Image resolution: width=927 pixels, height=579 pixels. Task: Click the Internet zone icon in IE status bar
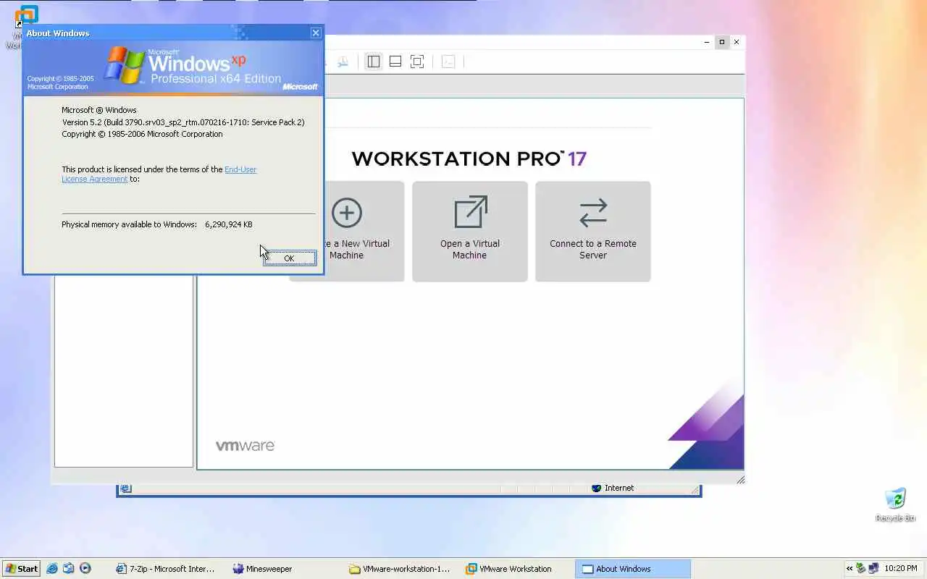click(x=597, y=489)
